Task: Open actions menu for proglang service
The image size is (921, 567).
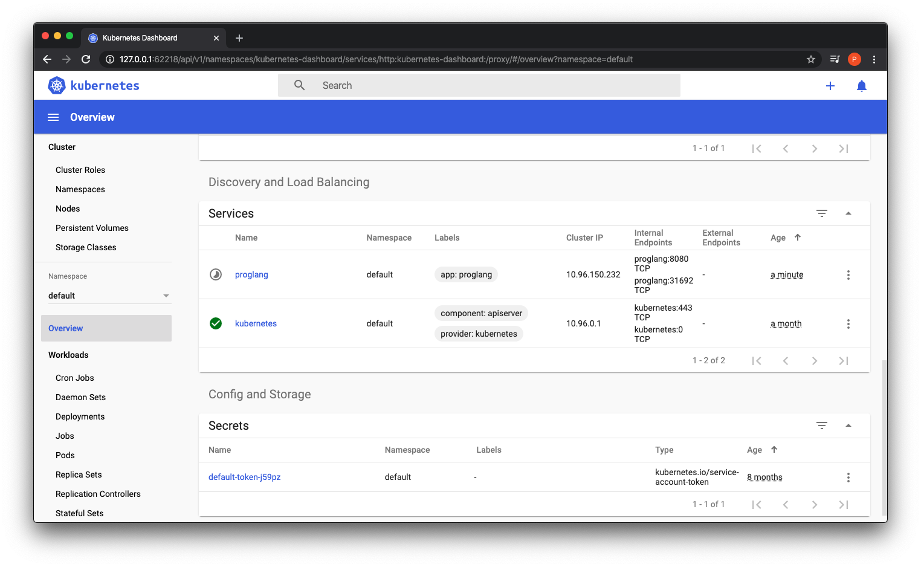Action: 848,275
